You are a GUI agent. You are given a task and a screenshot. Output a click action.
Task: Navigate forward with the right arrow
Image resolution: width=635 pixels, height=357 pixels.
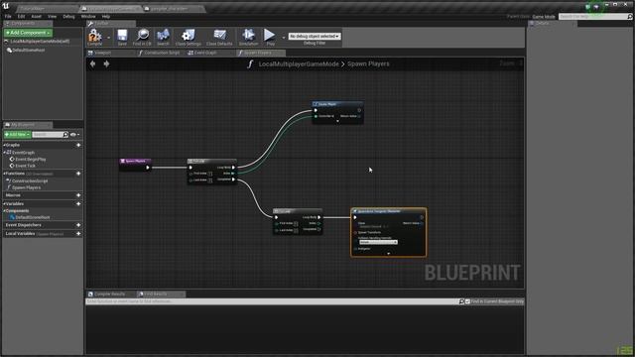pos(106,63)
